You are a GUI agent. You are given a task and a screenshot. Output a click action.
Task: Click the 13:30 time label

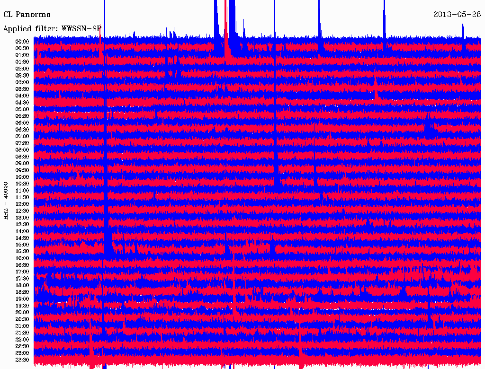coord(22,225)
